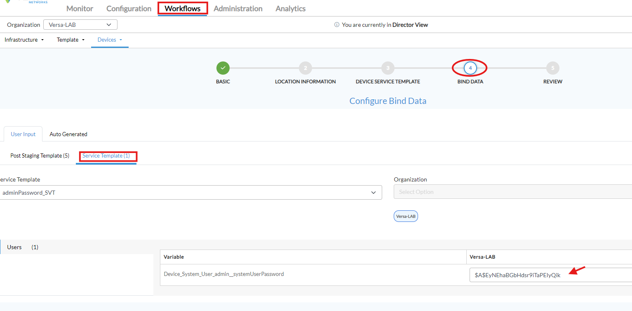Screen dimensions: 632x311
Task: Open Post Staging Template (5) tab
Action: tap(40, 156)
